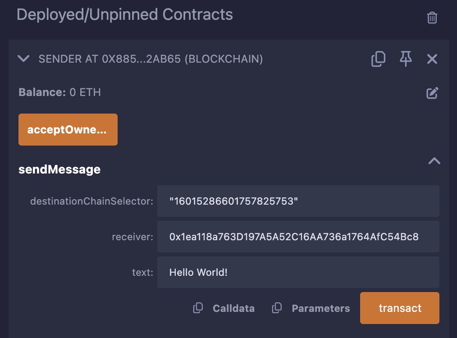Open the balance edit pencil icon
The image size is (457, 338).
tap(432, 93)
